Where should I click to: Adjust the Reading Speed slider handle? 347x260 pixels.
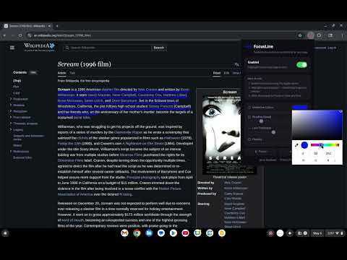pyautogui.click(x=261, y=121)
